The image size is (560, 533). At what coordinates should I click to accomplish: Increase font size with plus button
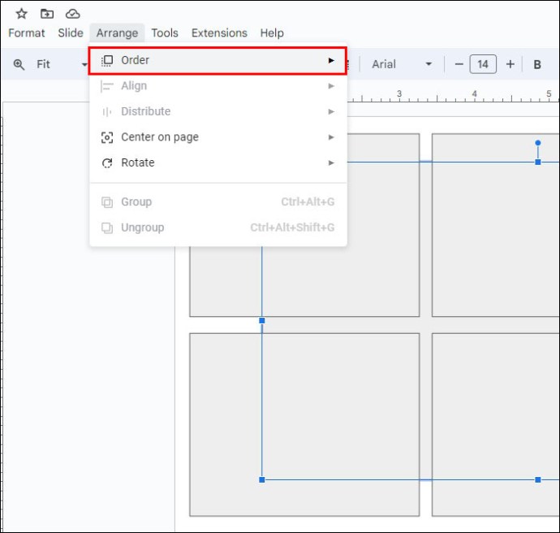point(510,64)
